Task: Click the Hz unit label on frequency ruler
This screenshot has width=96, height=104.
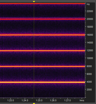Action: click(88, 4)
